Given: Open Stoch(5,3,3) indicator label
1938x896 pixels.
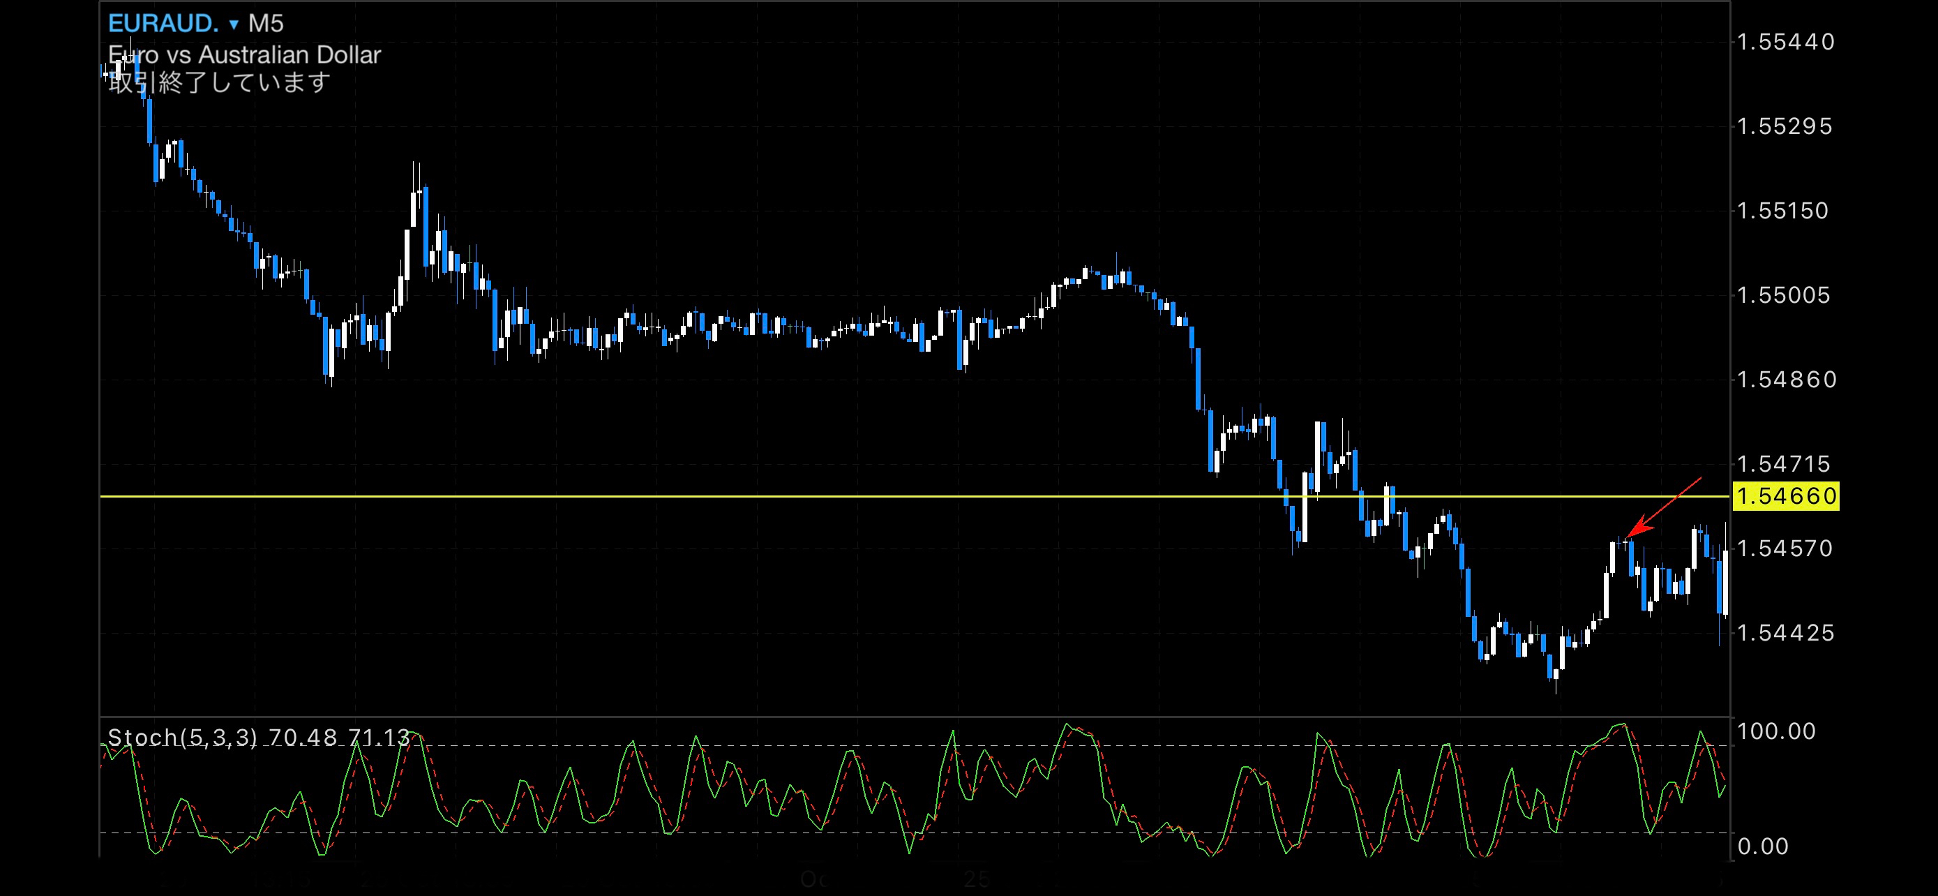Looking at the screenshot, I should [x=182, y=738].
